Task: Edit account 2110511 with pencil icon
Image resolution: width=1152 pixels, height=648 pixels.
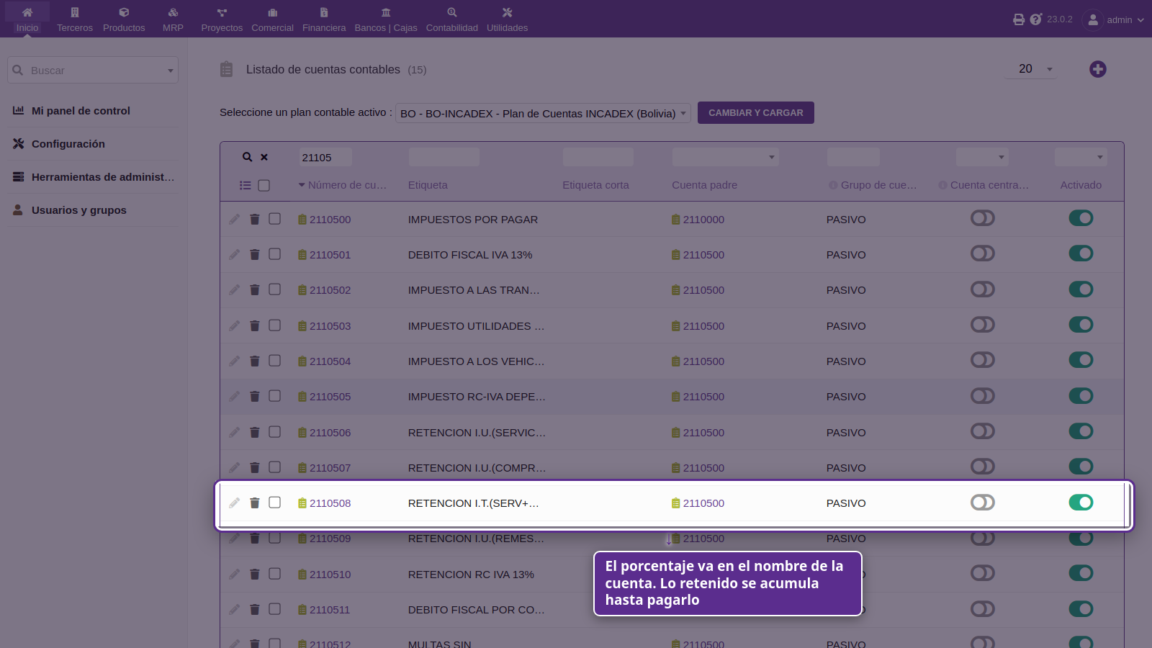Action: tap(235, 609)
